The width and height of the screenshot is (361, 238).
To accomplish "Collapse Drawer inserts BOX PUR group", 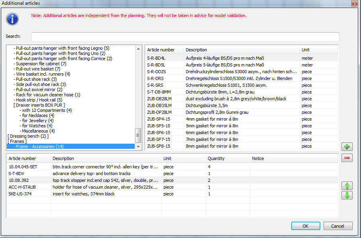I will (39, 105).
